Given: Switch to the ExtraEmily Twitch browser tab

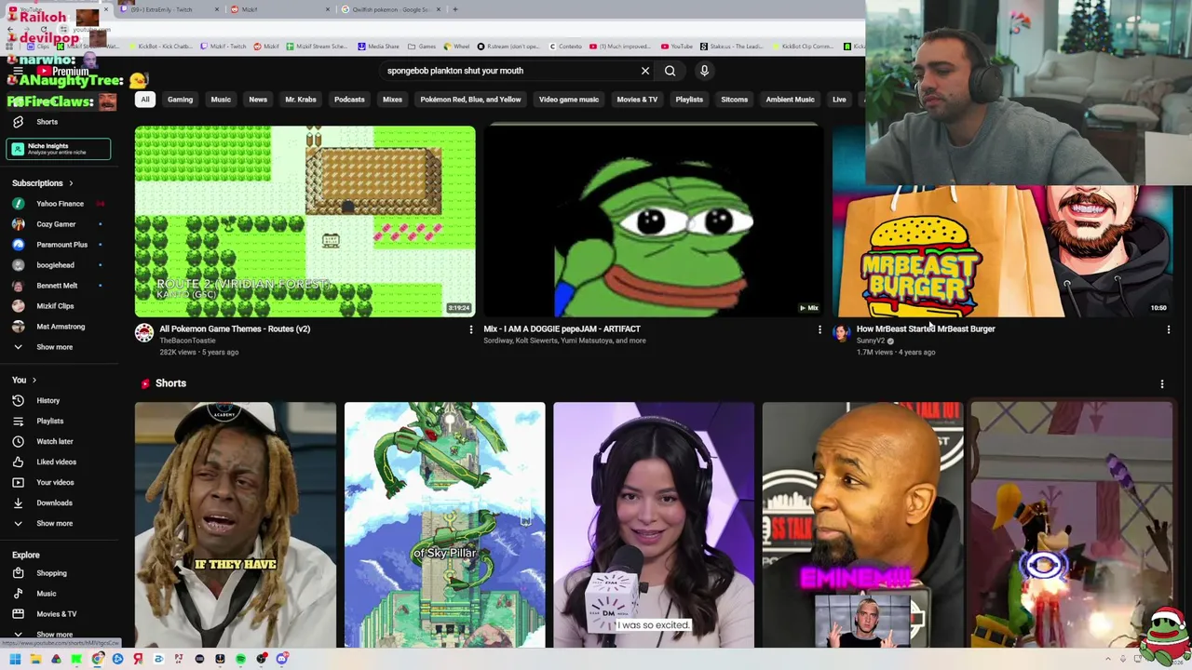Looking at the screenshot, I should [168, 9].
